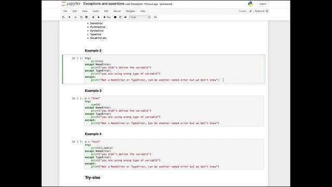This screenshot has width=332, height=187.
Task: Move selected cell up arrow
Action: (x=93, y=17)
